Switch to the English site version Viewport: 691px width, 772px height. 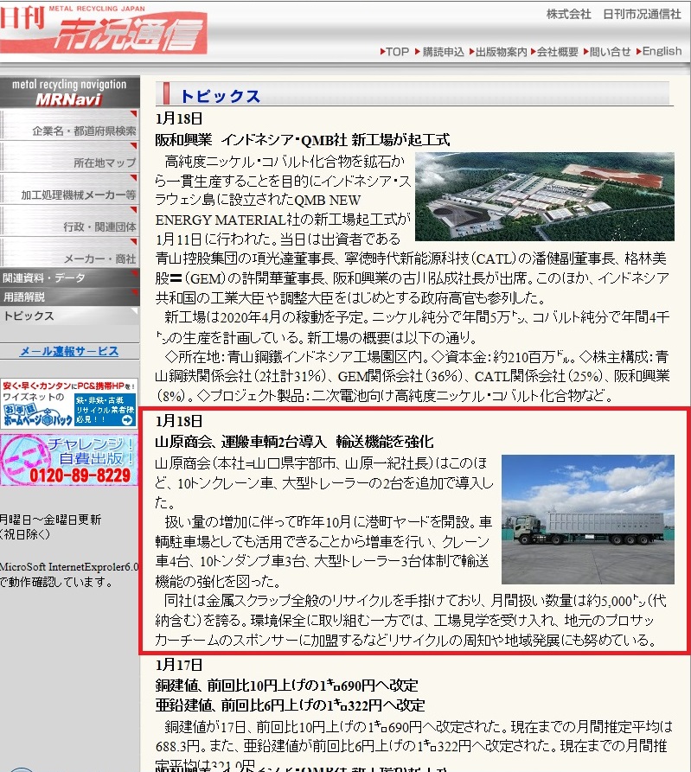tap(659, 51)
